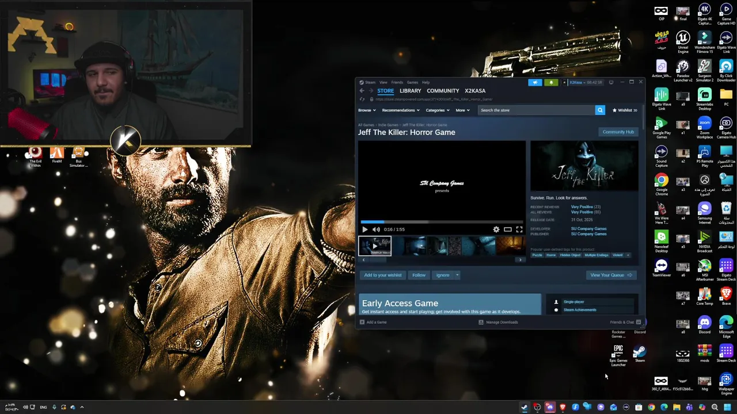Show previous trailer thumbnails arrow
Image resolution: width=737 pixels, height=414 pixels.
click(x=363, y=260)
